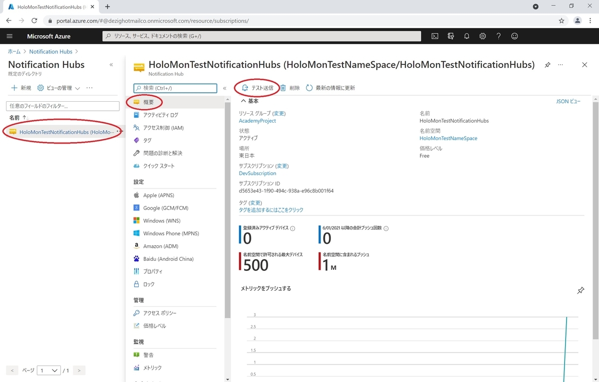This screenshot has width=599, height=382.
Task: Open Azure portal hamburger menu
Action: tap(9, 36)
